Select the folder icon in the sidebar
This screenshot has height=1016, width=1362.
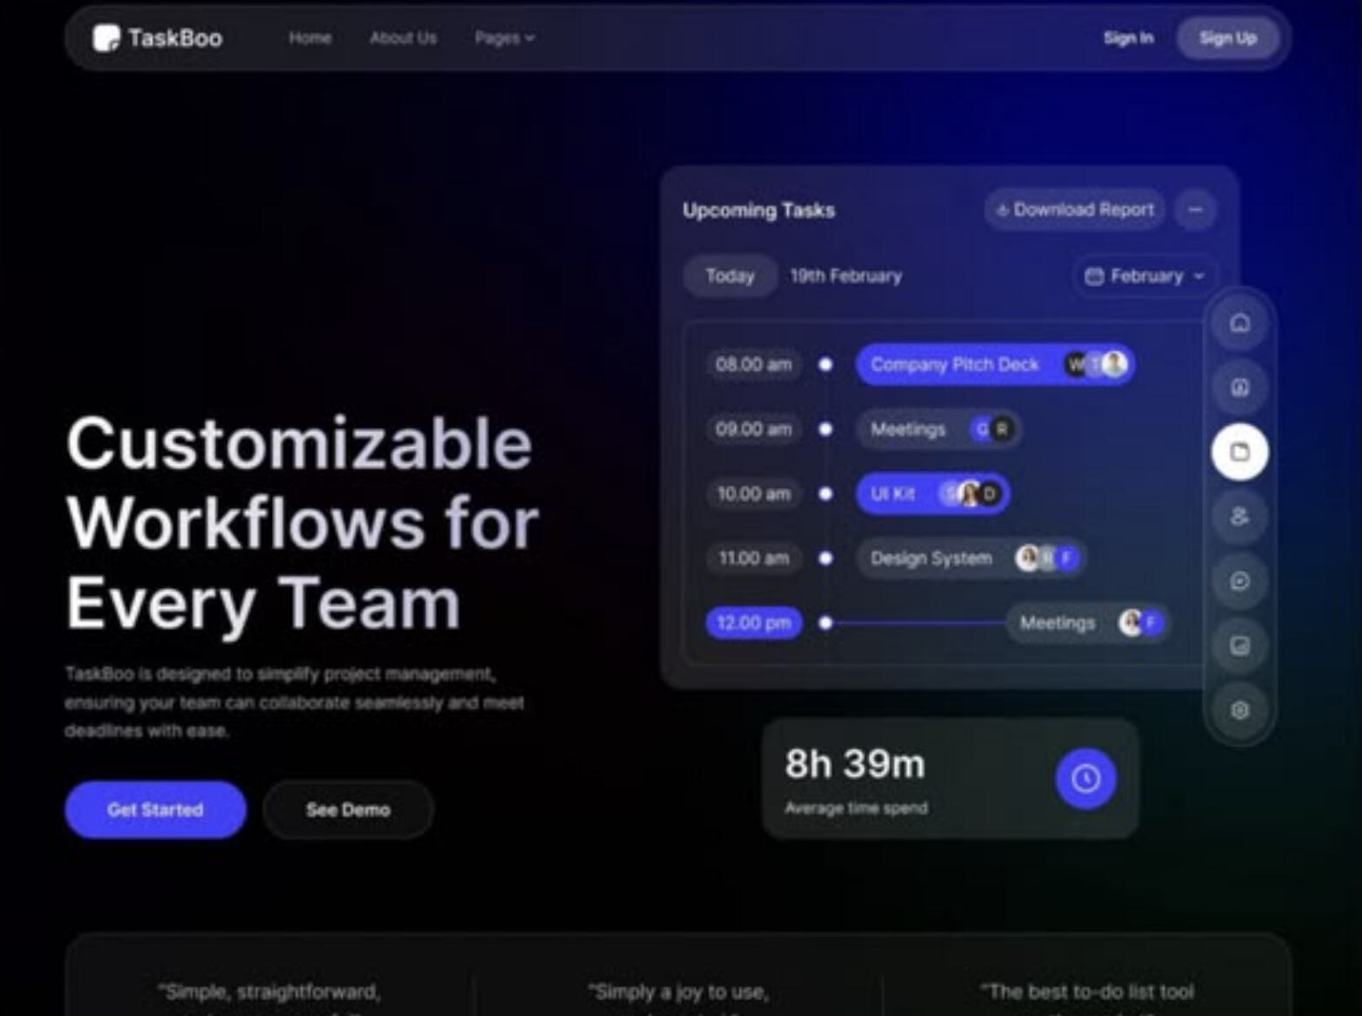click(1239, 451)
